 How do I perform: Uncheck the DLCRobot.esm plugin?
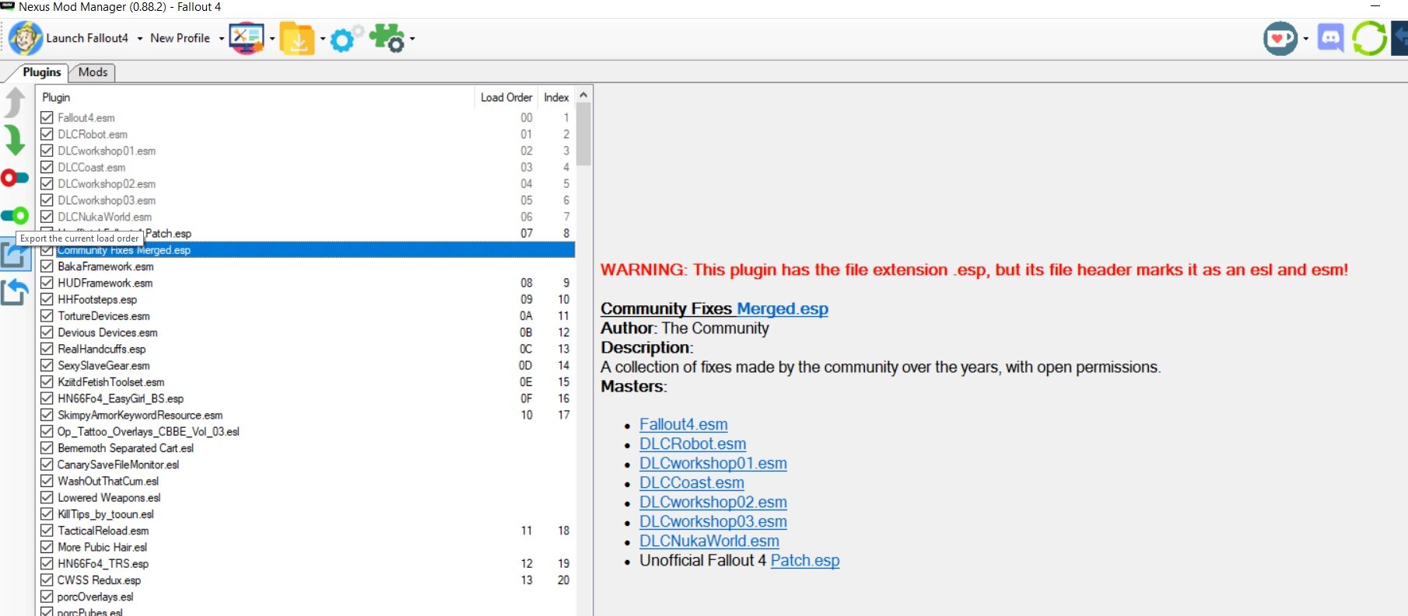pos(47,134)
